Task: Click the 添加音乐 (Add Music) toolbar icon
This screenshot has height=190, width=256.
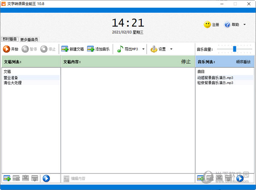Action: 90,49
